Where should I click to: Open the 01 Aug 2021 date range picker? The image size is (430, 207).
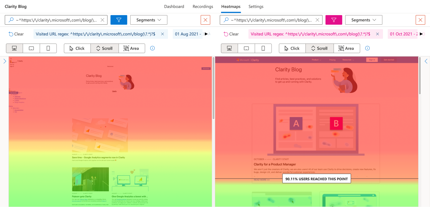tap(188, 34)
